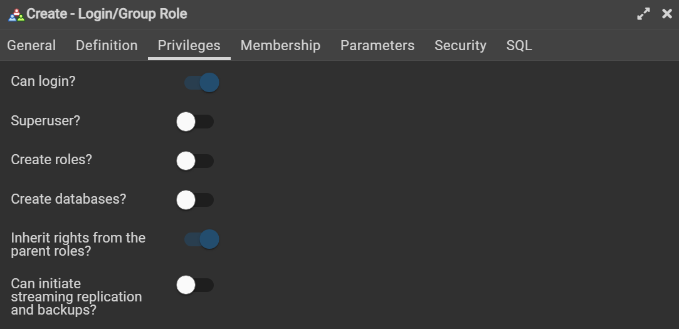Maximize the Create Login/Group Role dialog
The image size is (679, 329).
click(643, 14)
